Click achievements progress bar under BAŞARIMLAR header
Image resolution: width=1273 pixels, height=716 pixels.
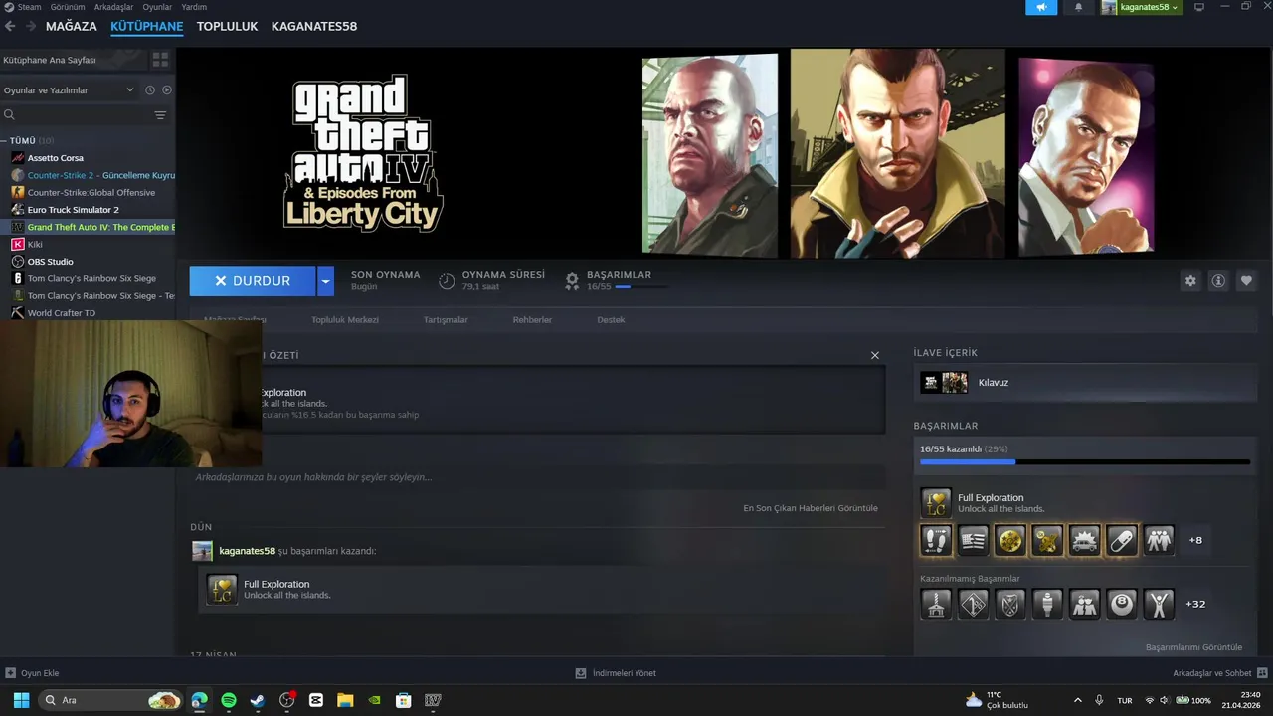(x=1085, y=461)
